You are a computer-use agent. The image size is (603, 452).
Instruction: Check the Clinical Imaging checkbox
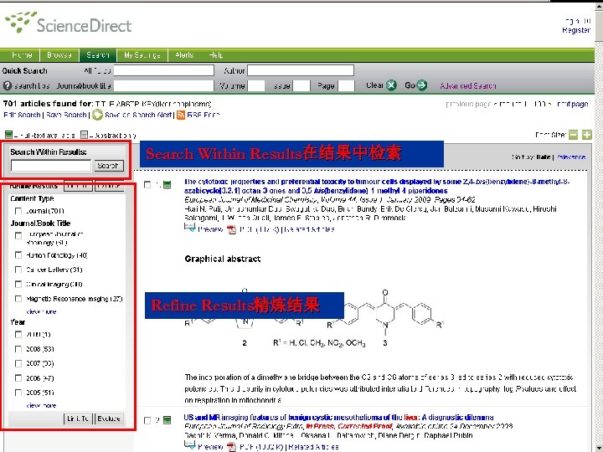coord(18,284)
